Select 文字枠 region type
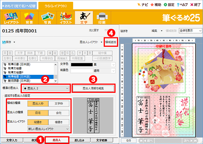The image size is (203, 144). point(59,103)
